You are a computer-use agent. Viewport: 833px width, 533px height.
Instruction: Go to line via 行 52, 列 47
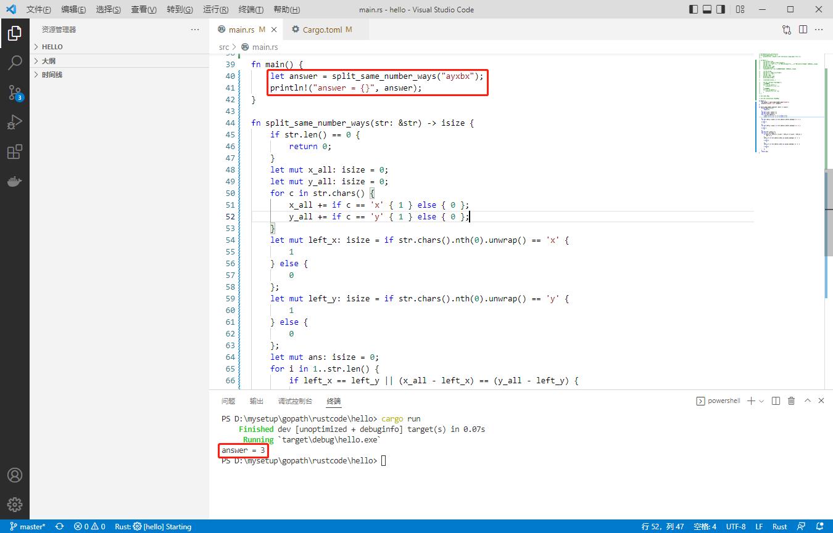click(x=663, y=527)
